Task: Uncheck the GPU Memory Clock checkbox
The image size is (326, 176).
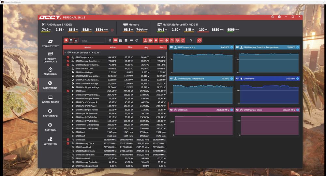Action: click(x=68, y=143)
